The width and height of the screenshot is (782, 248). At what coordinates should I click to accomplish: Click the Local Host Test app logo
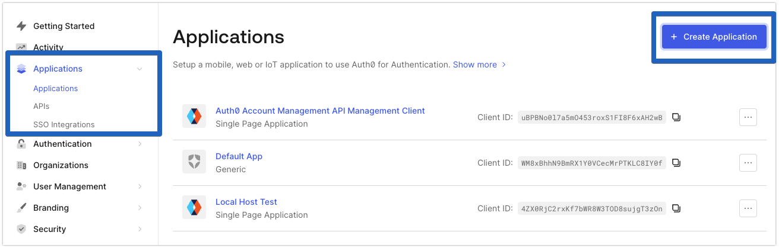pos(194,207)
